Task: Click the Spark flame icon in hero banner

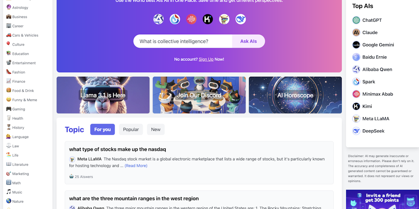Action: coord(175,19)
